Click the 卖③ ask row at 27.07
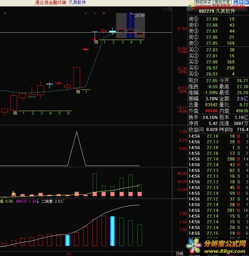249x256 pixels. pos(218,31)
